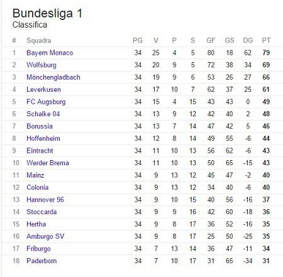Open the Wolfsburg team link

(42, 65)
